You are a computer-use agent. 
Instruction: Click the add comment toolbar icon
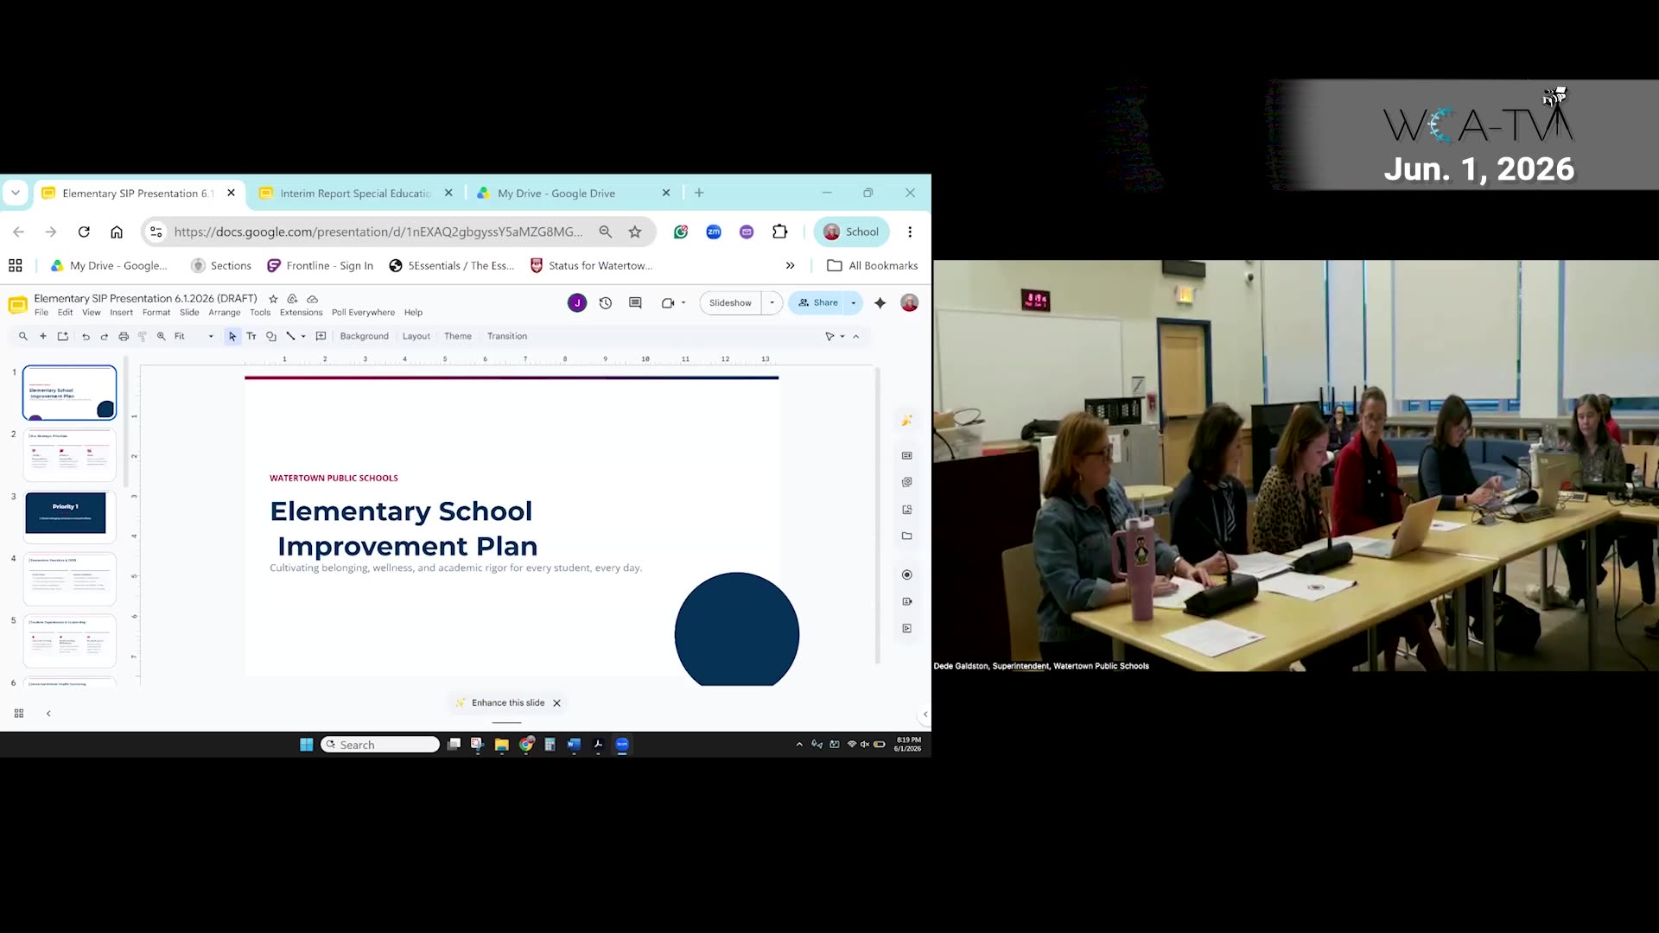321,336
